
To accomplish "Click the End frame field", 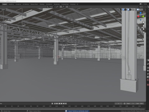I will coord(140,104).
